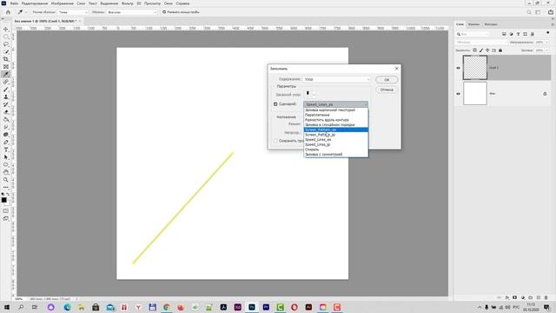Open search icon in top-right of Photoshop

[529, 12]
